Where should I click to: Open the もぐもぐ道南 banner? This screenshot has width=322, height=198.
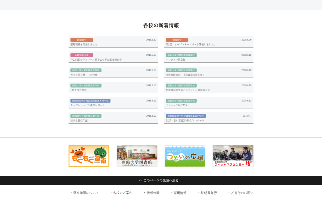tap(89, 156)
